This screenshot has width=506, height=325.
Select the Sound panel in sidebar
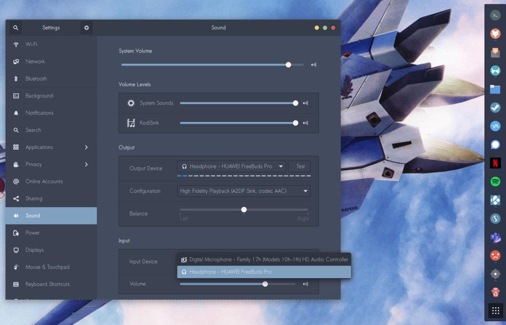(51, 215)
